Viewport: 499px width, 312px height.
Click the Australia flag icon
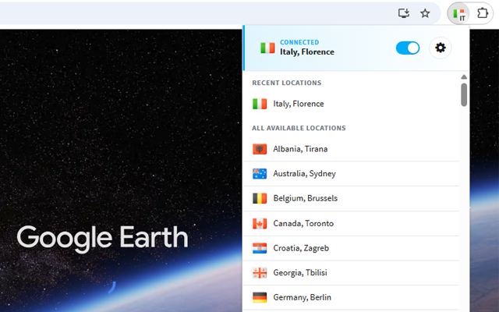point(260,173)
